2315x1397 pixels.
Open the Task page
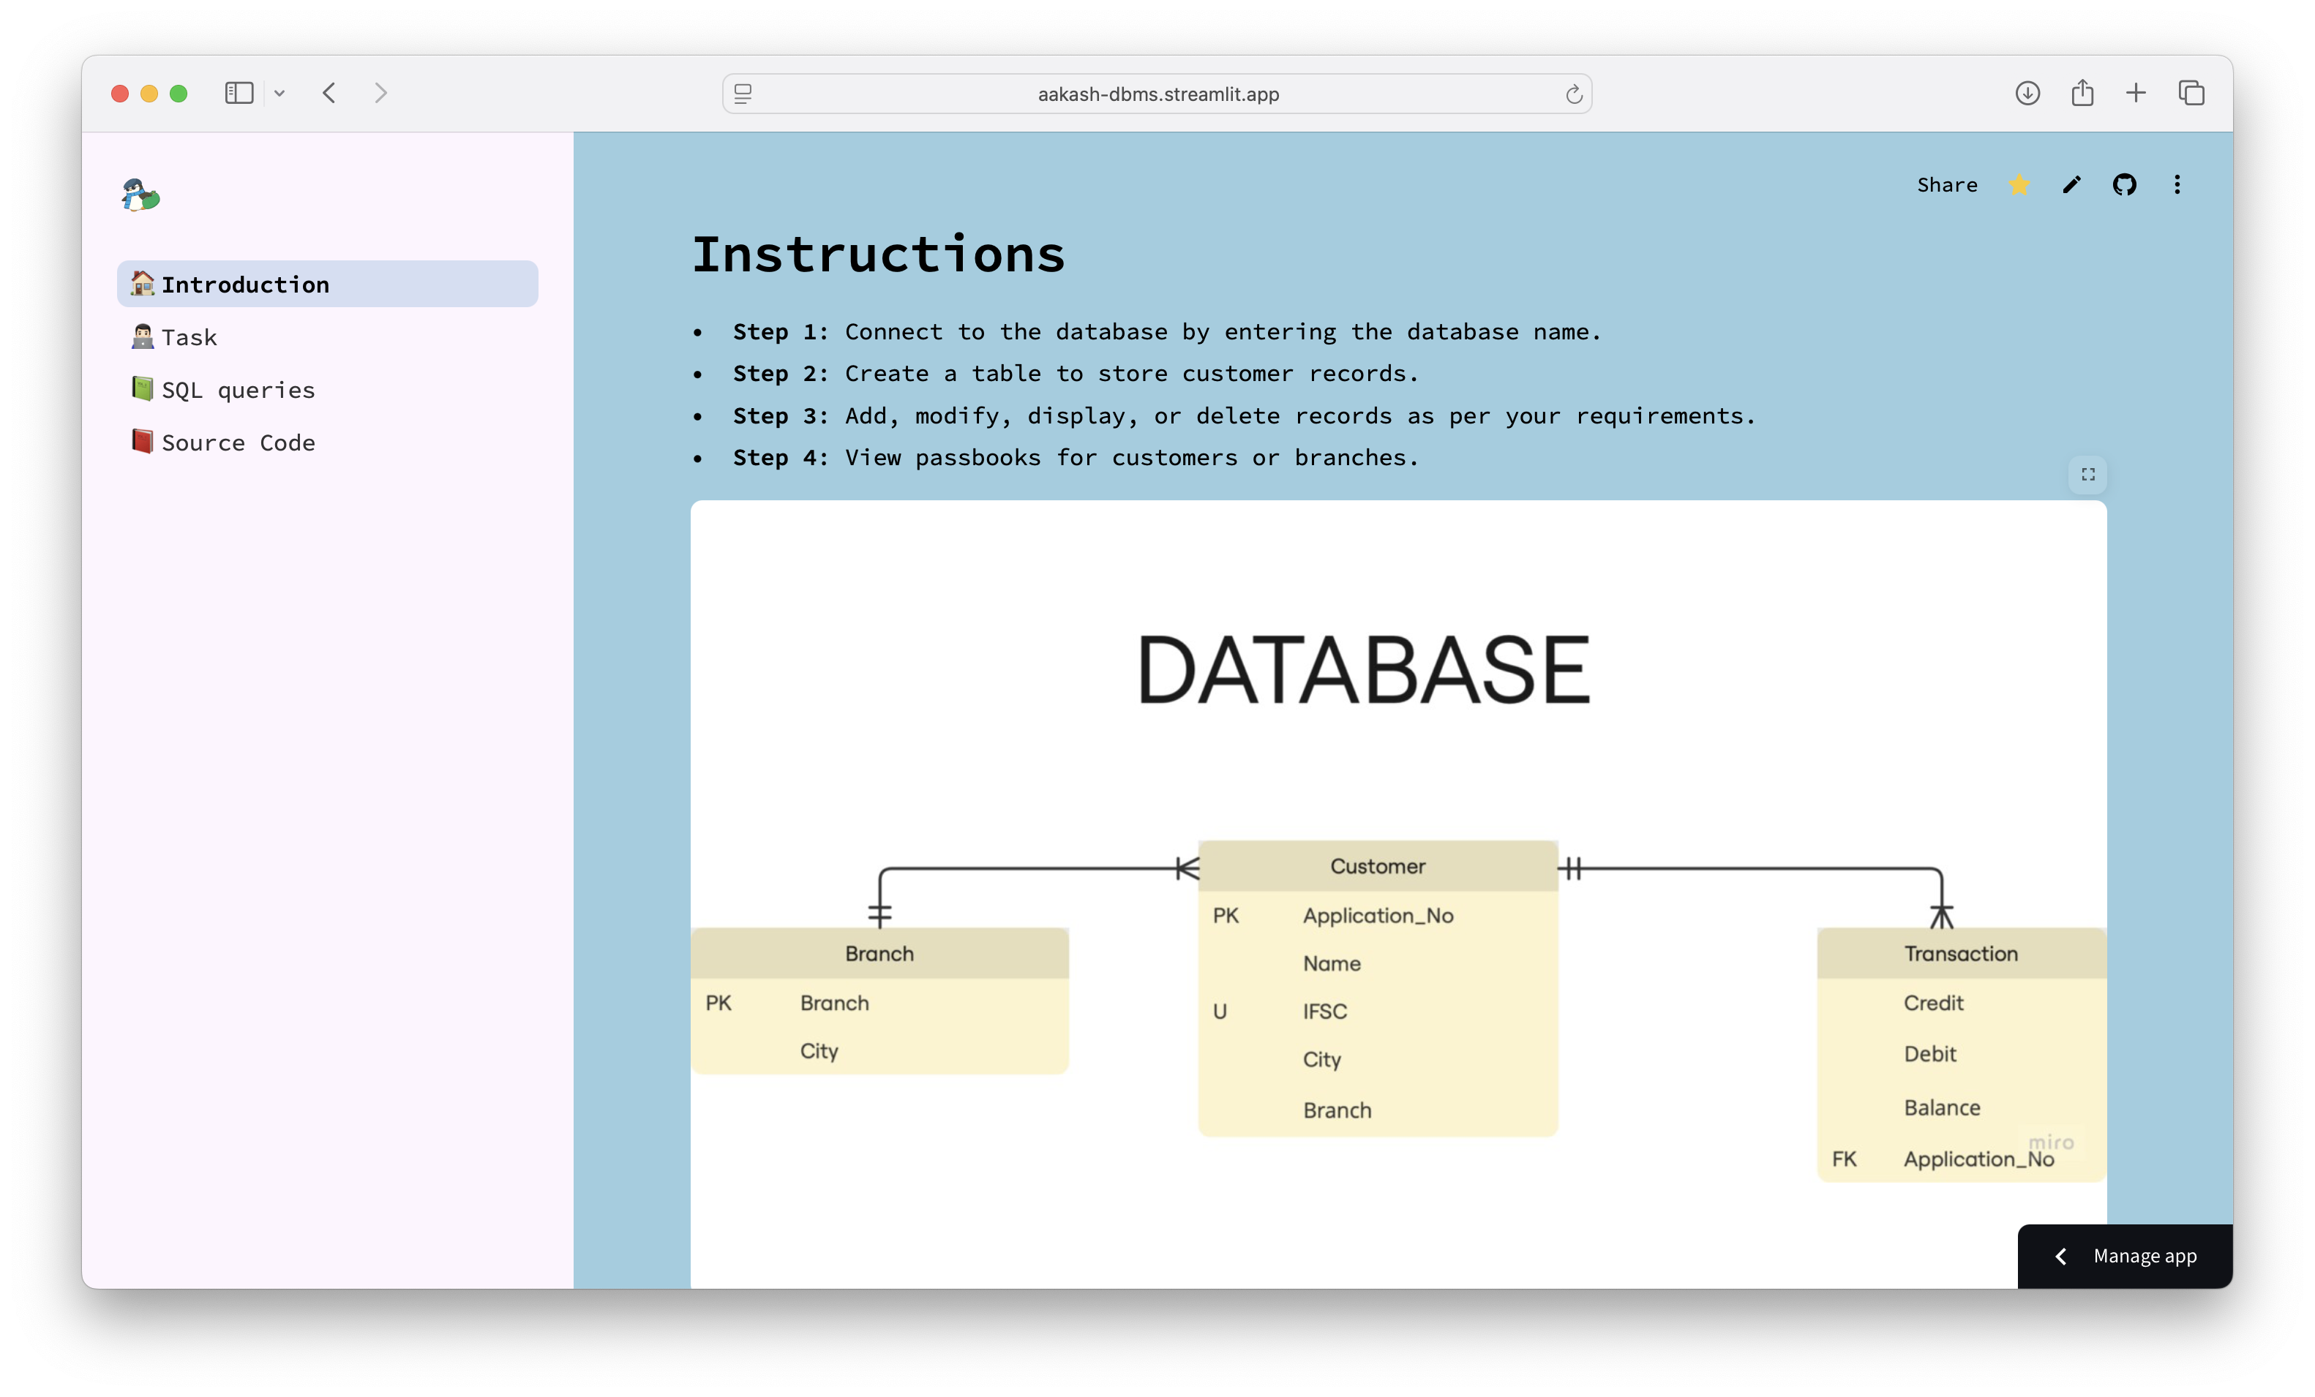pos(189,337)
